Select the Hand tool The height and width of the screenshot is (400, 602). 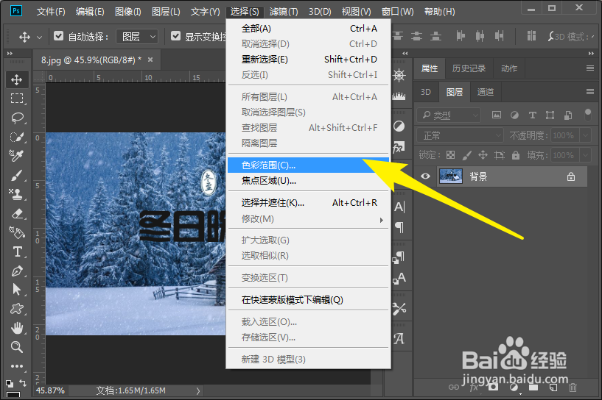point(16,328)
